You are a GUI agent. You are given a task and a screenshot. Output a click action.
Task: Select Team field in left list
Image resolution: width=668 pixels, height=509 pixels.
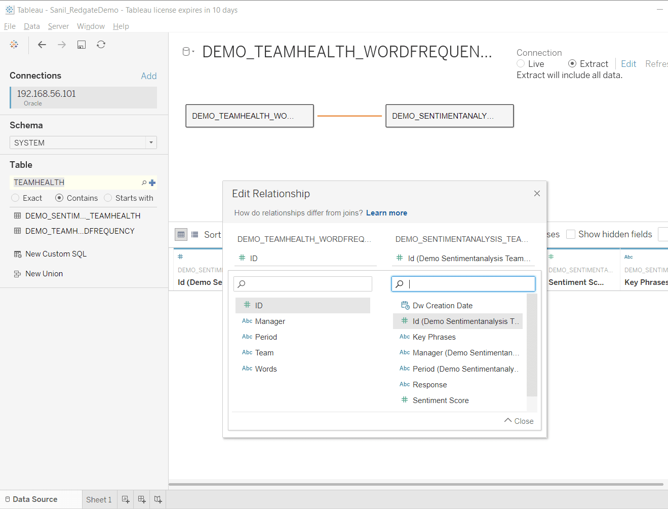[303, 353]
